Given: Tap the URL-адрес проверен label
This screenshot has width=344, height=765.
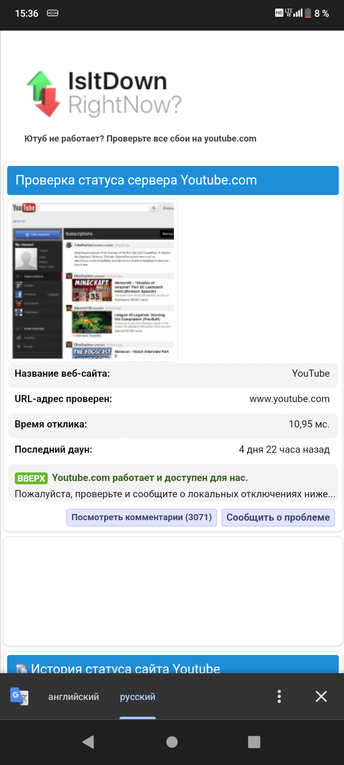Looking at the screenshot, I should (63, 399).
